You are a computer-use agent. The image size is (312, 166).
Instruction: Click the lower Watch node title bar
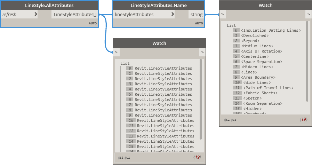[159, 43]
